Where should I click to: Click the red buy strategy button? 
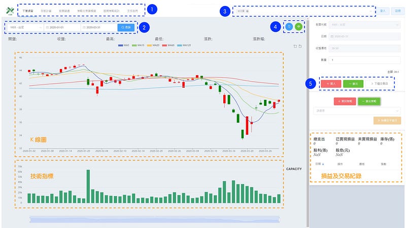345,101
